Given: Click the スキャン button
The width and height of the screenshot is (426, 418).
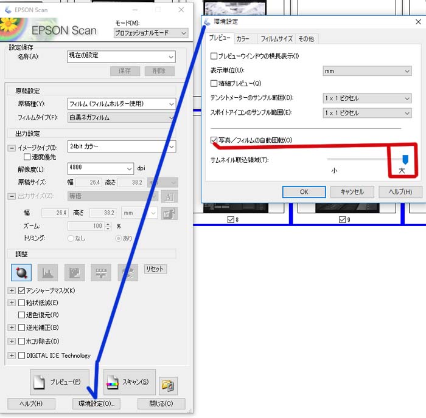Looking at the screenshot, I should 130,382.
